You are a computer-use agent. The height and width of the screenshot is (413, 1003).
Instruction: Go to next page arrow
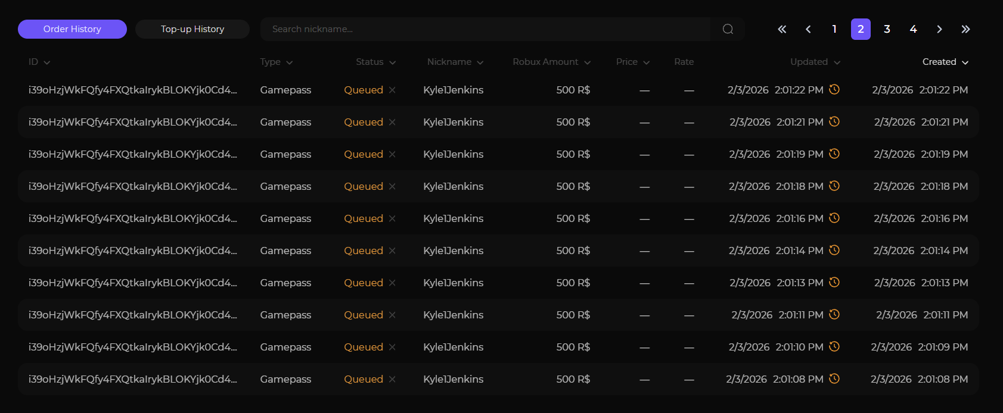939,29
